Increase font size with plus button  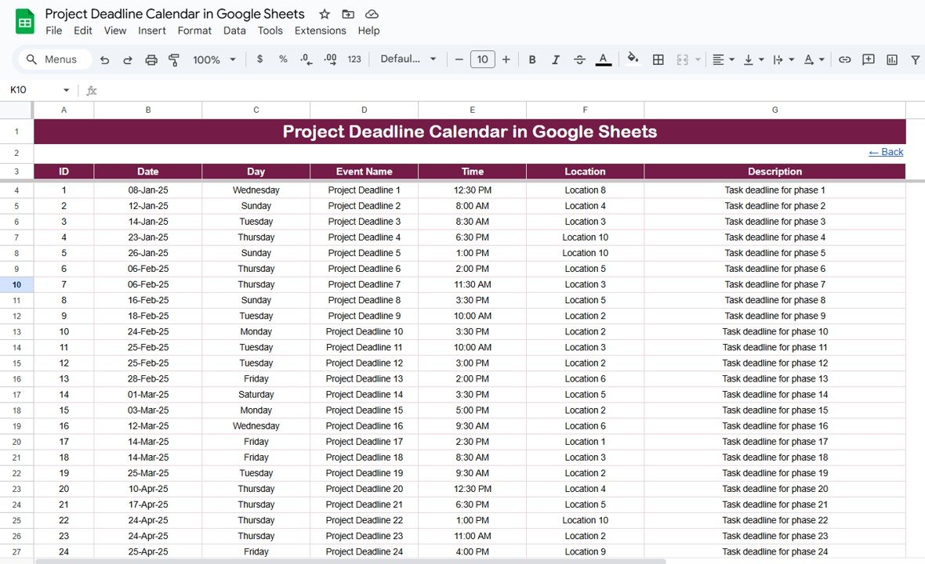(x=506, y=60)
